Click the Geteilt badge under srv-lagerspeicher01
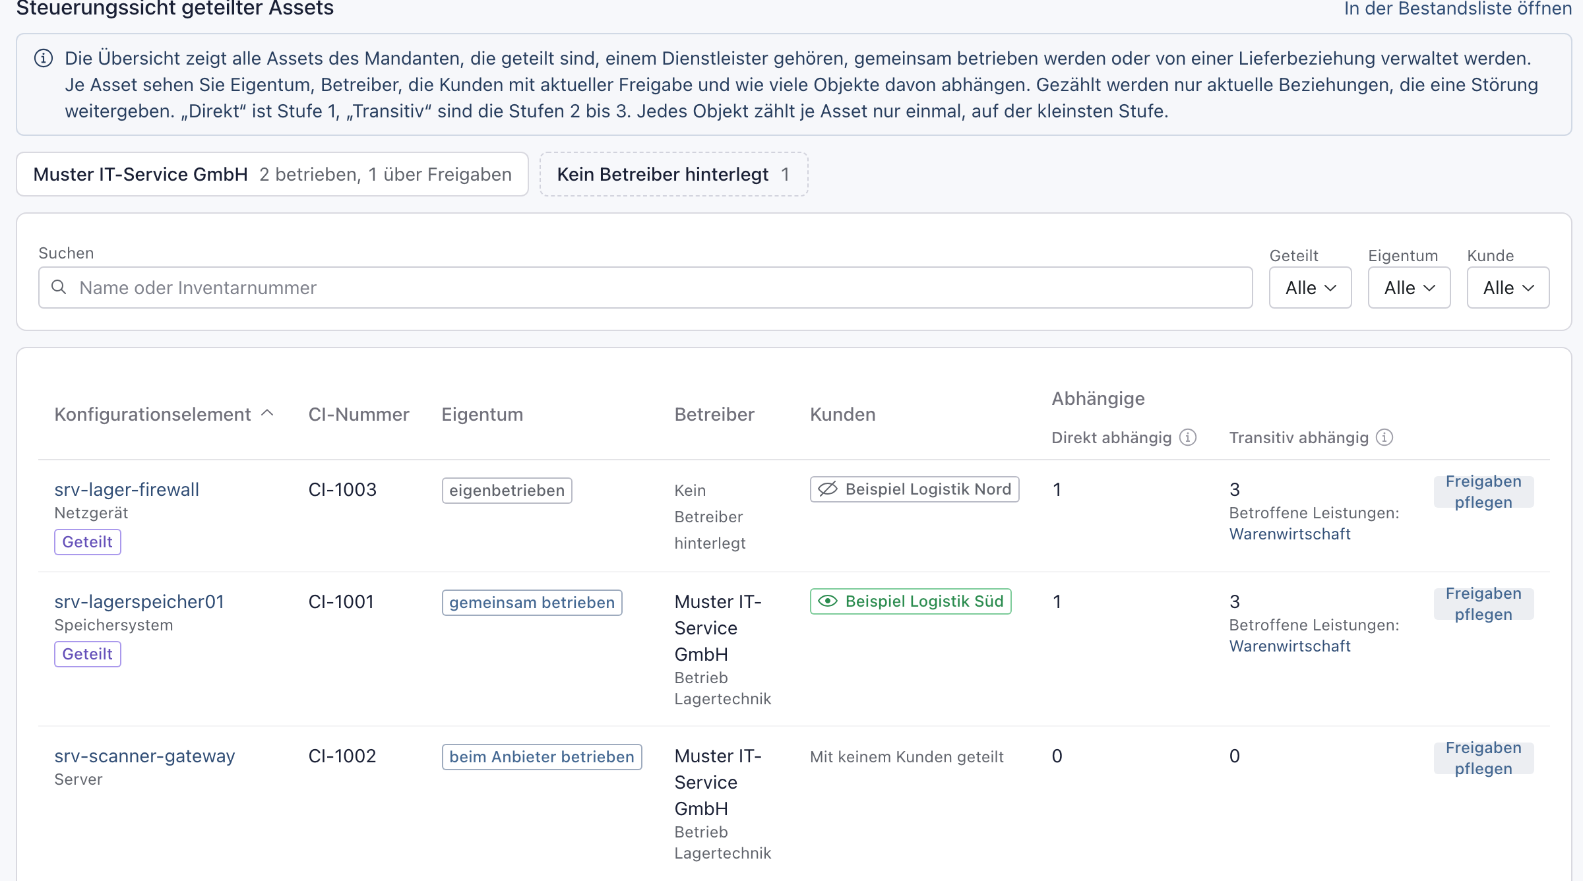1583x881 pixels. pyautogui.click(x=88, y=654)
